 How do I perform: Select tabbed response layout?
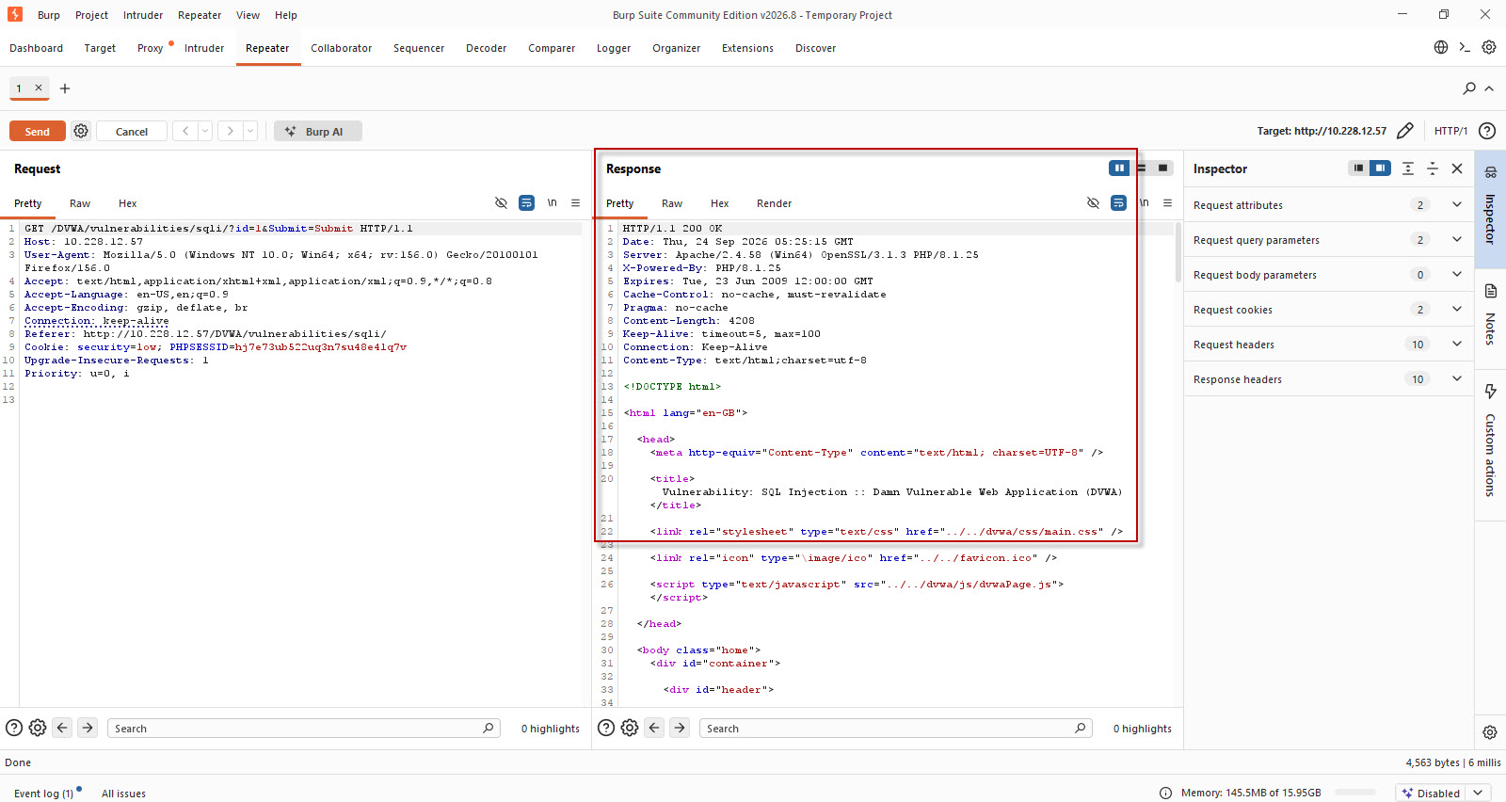click(x=1163, y=168)
